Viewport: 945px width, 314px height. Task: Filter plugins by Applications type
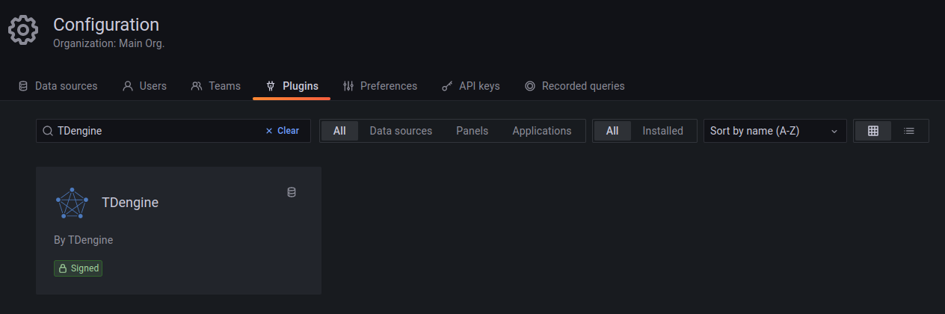[541, 131]
